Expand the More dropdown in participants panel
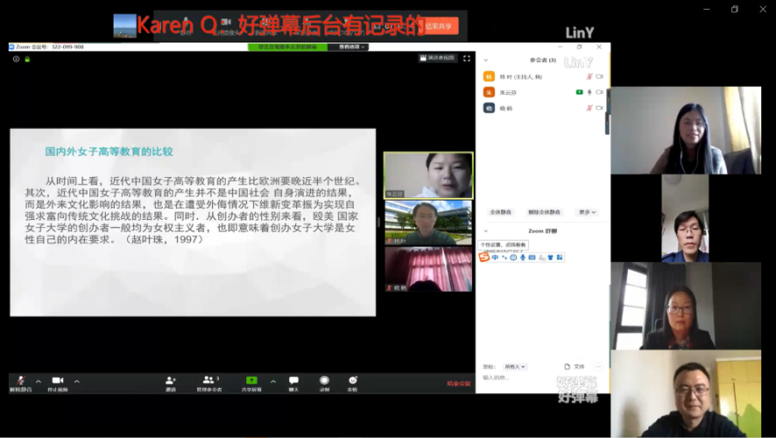 [587, 212]
